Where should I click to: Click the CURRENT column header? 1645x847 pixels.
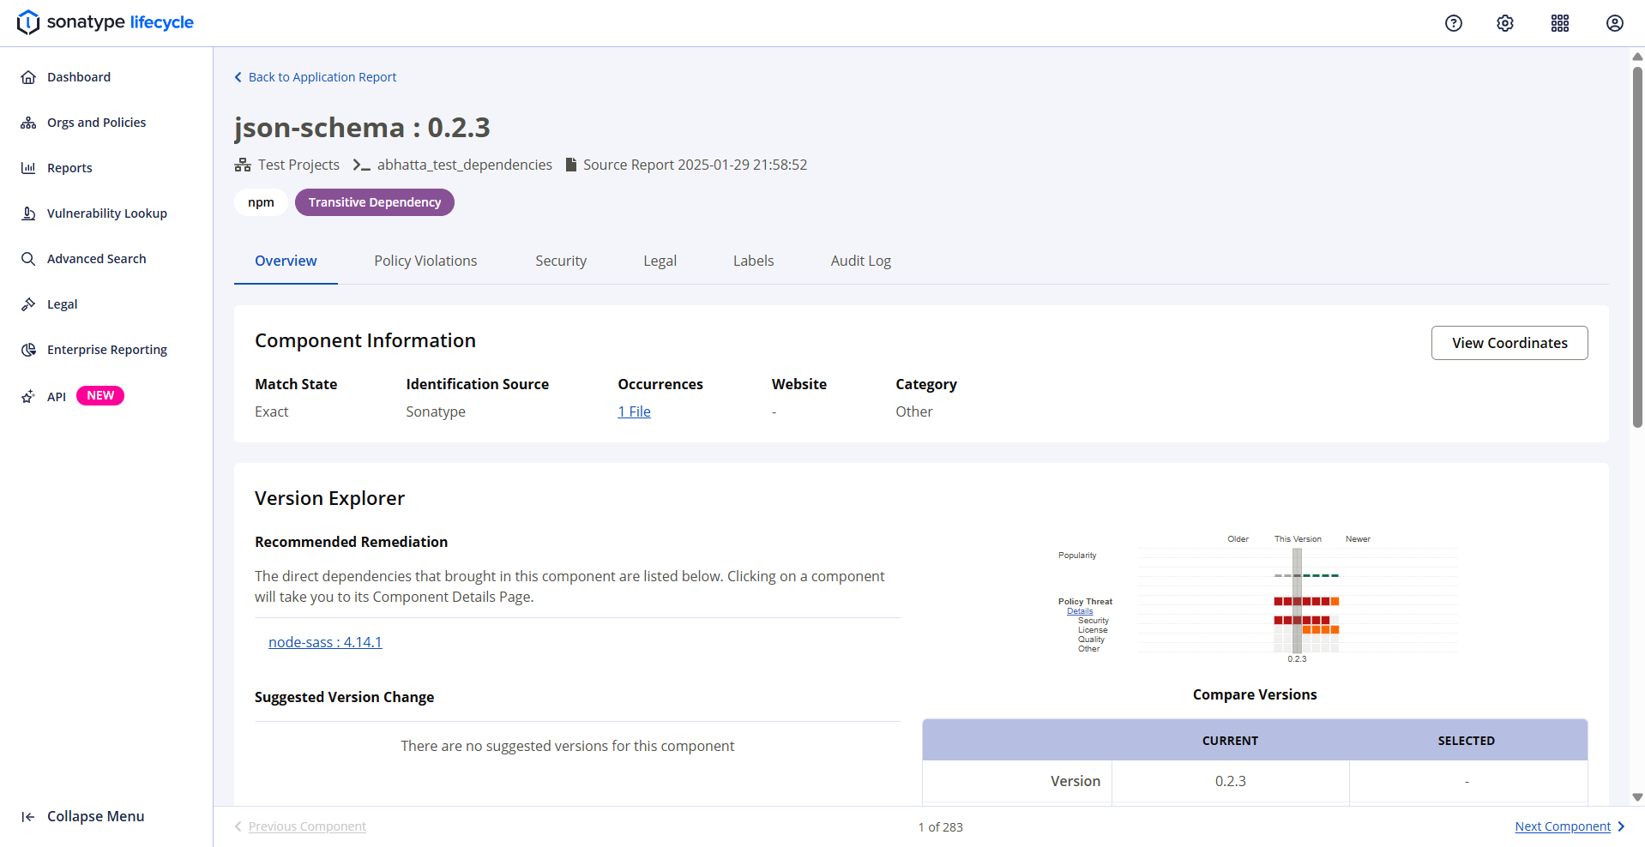point(1230,741)
